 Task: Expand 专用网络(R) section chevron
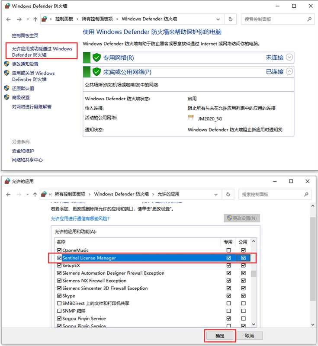[289, 57]
